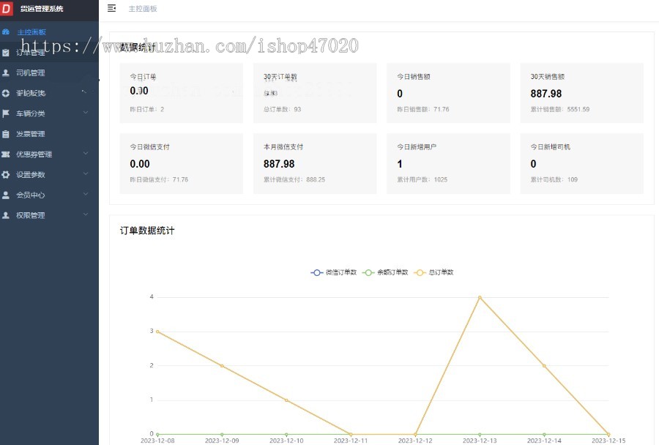
Task: Click the 今日销售额 card title
Action: [414, 76]
